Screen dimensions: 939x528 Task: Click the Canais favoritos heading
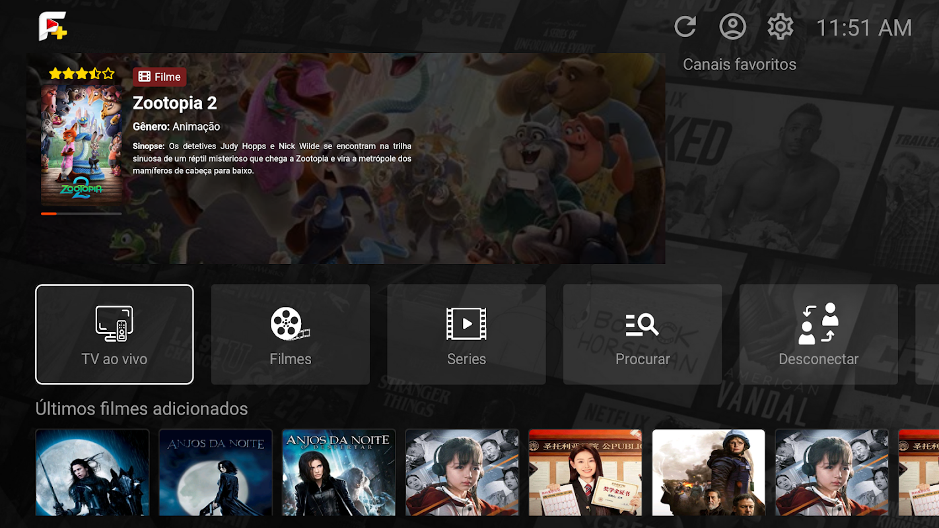pos(740,64)
